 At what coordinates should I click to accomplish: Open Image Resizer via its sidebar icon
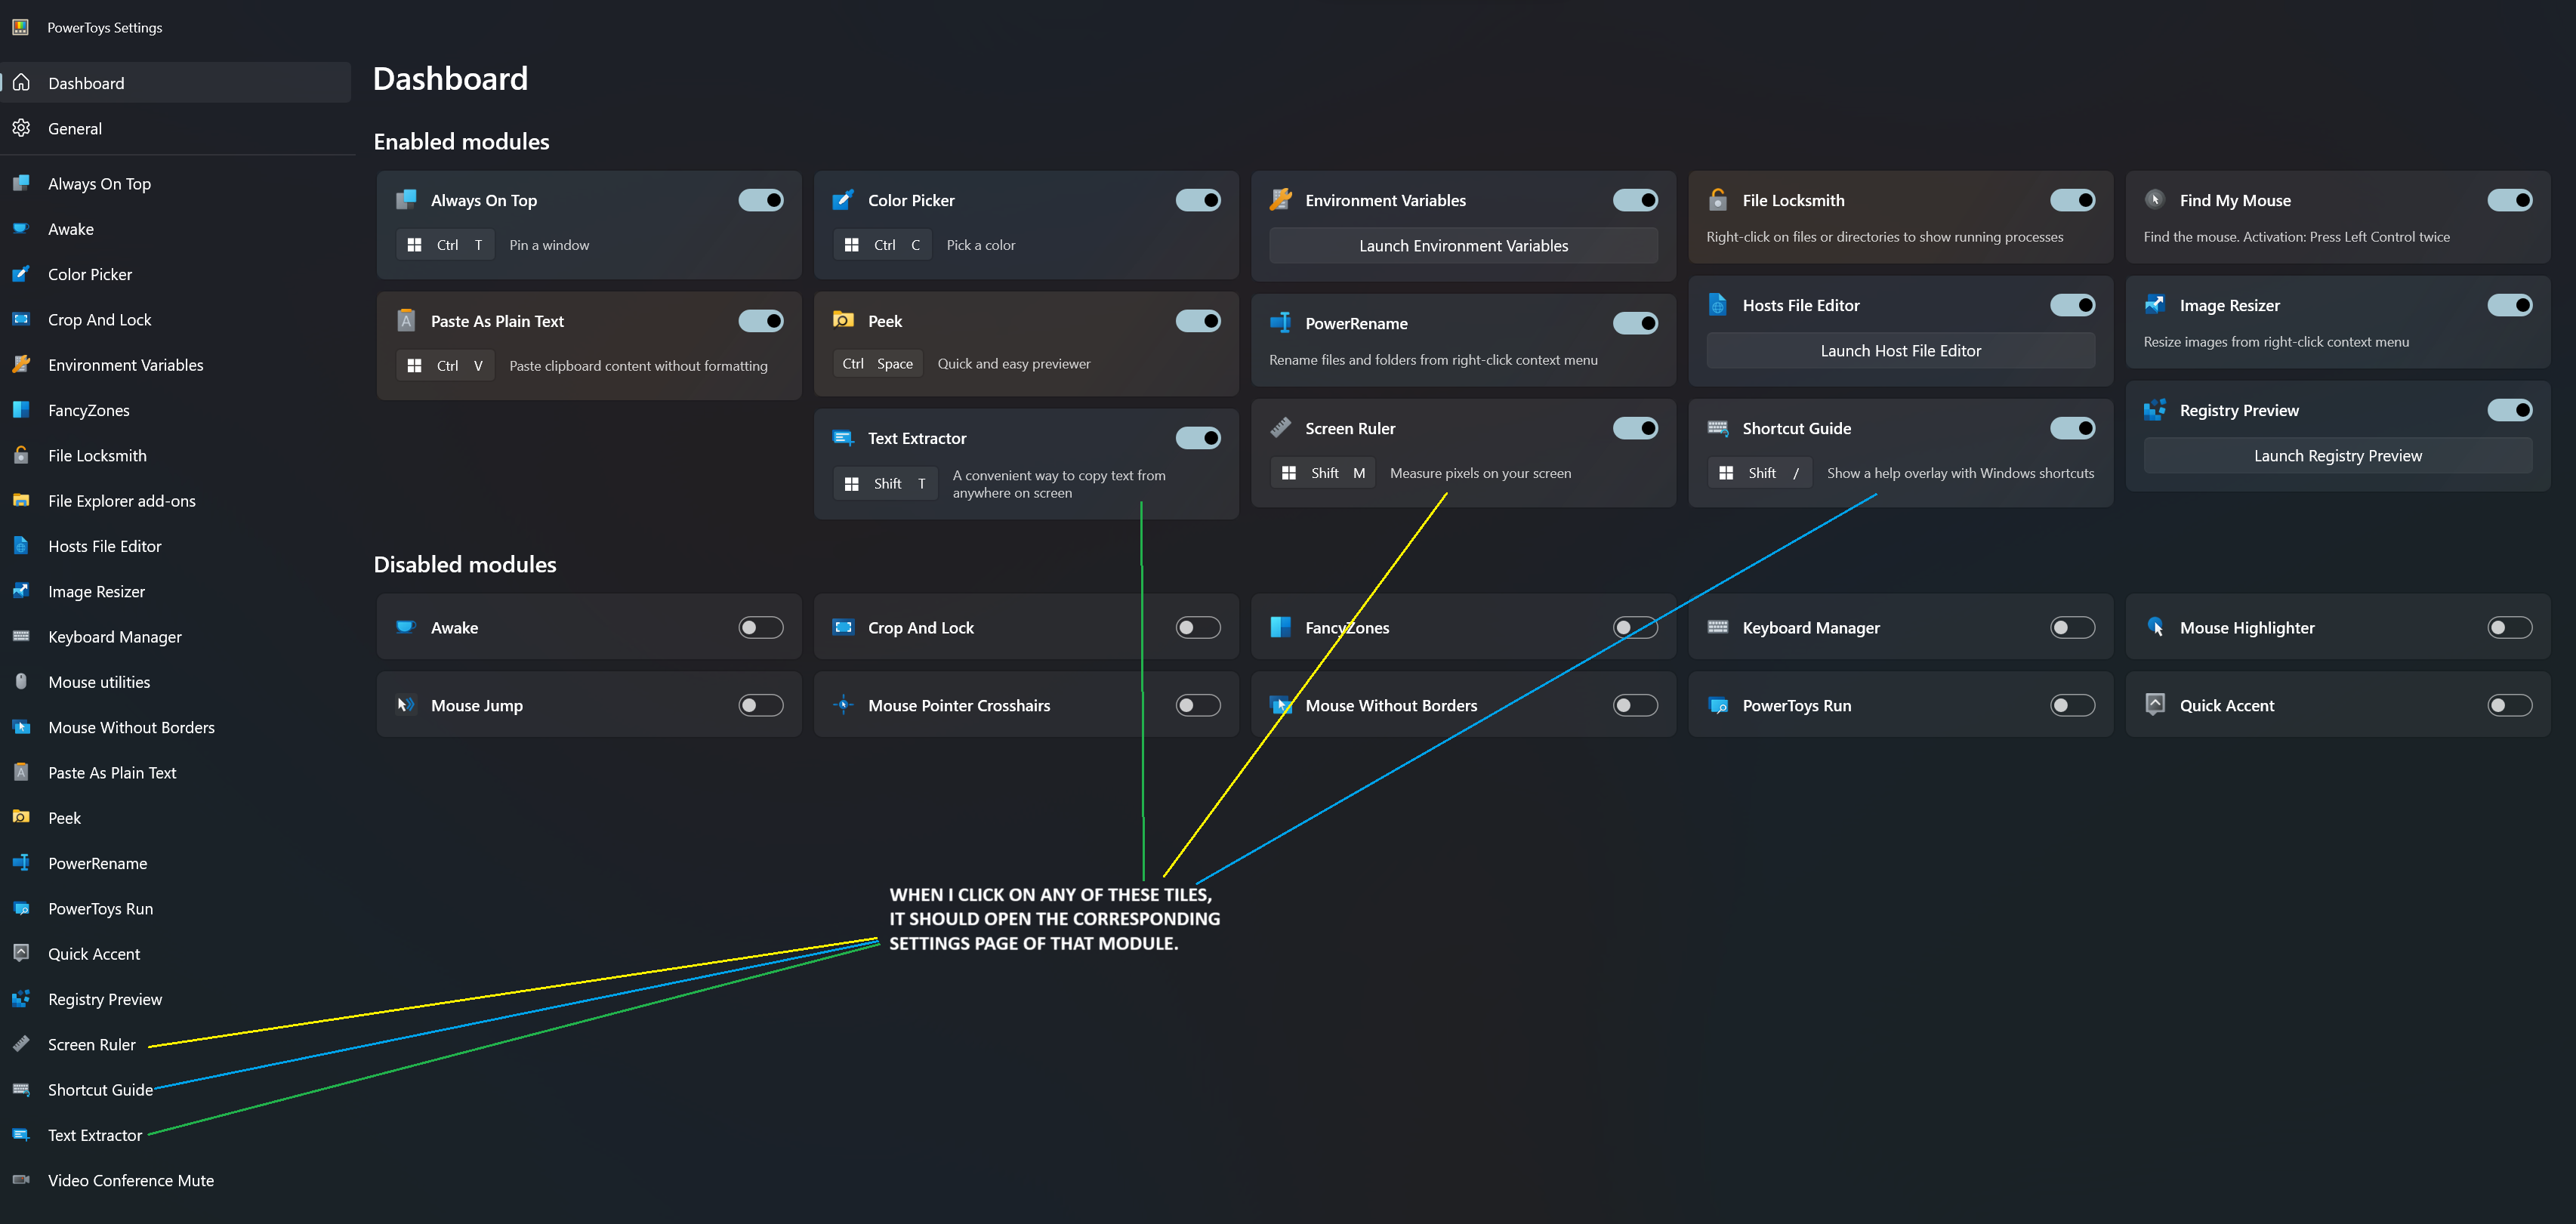(x=22, y=591)
